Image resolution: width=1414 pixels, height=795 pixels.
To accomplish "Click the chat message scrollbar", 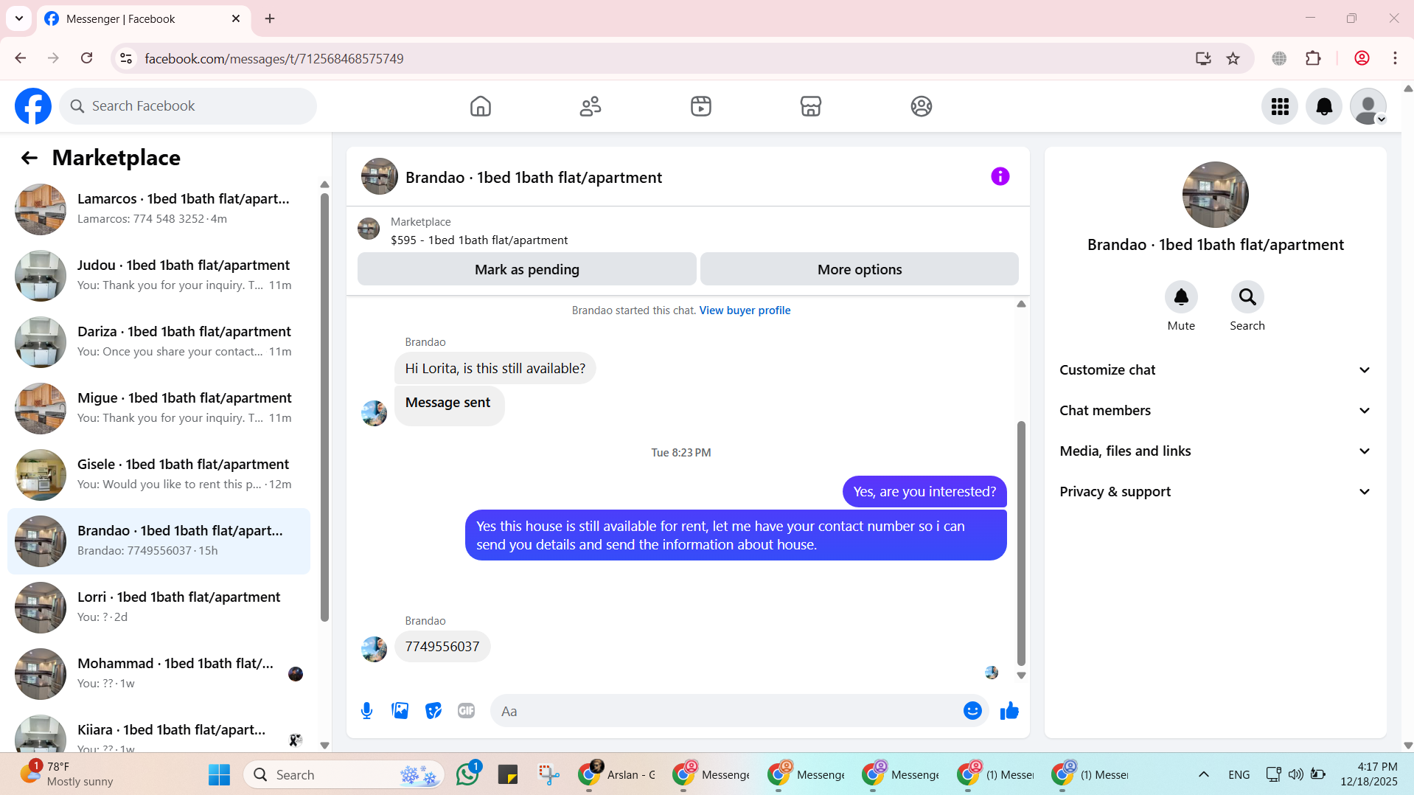I will coord(1021,544).
